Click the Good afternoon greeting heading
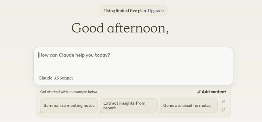262x122 pixels. pos(120,28)
